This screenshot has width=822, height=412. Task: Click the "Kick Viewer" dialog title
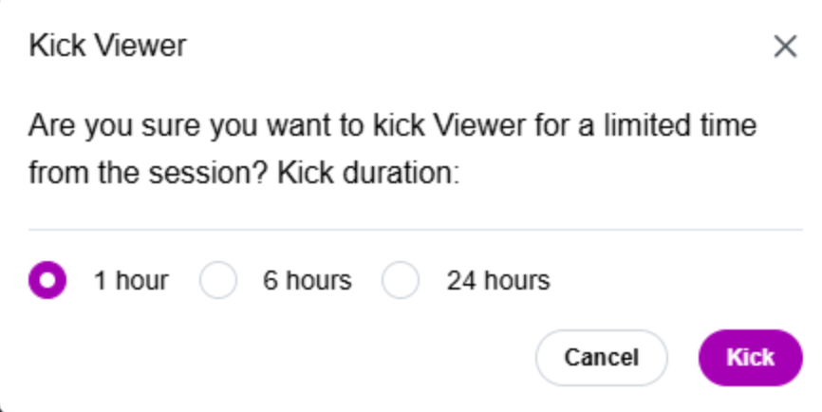click(x=108, y=46)
